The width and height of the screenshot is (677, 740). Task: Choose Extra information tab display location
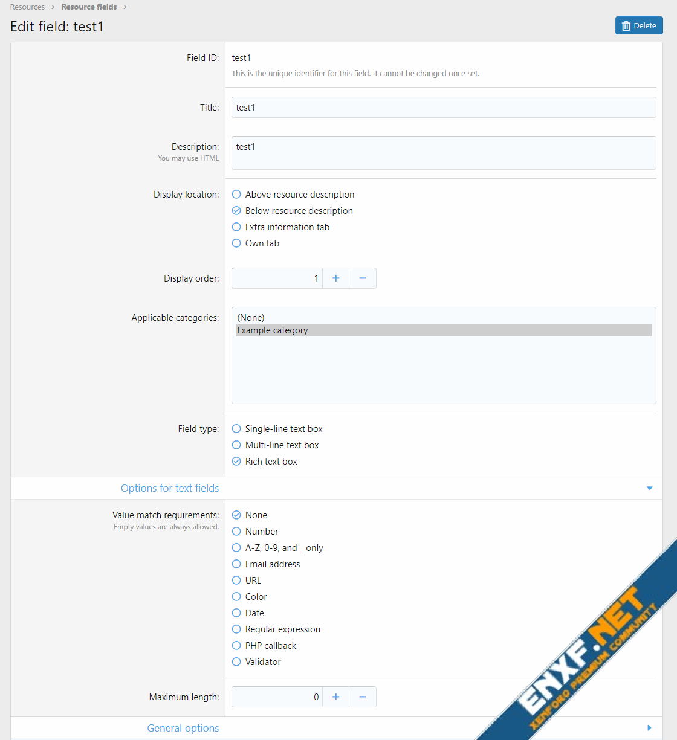[236, 227]
